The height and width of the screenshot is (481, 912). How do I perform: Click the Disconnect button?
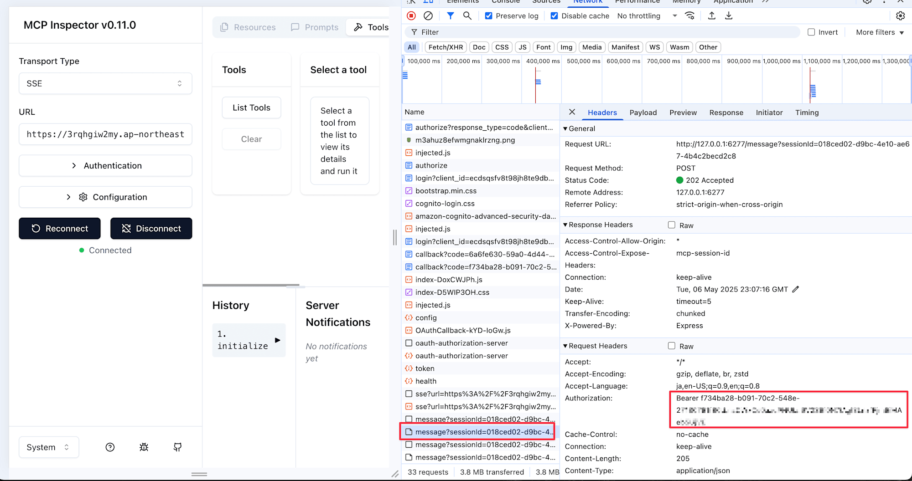(x=151, y=229)
